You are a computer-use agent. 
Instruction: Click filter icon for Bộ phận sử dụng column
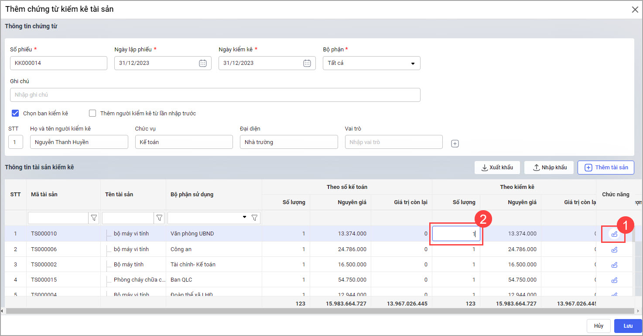pos(255,218)
